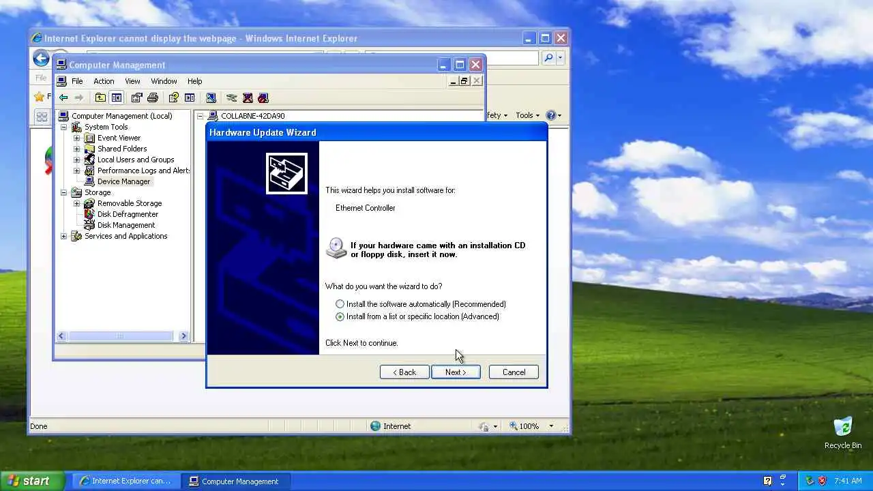Select Disk Management in the tree
The width and height of the screenshot is (873, 491).
point(125,225)
